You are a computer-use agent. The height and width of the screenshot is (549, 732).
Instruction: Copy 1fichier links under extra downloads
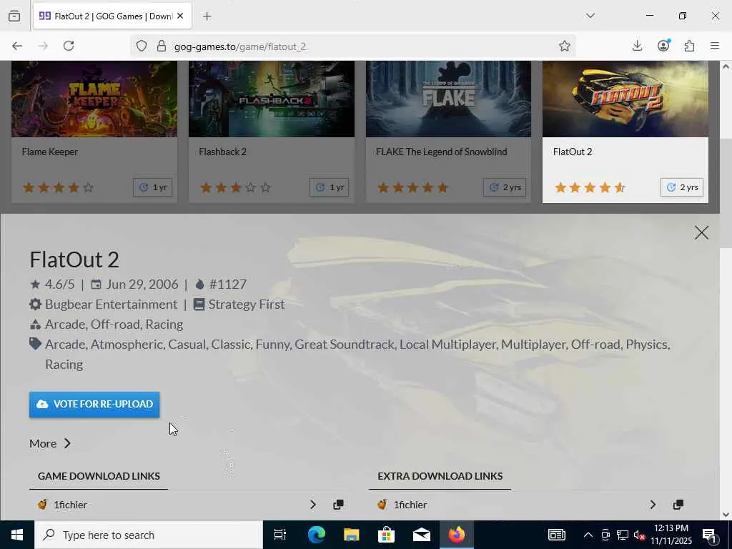(x=678, y=505)
